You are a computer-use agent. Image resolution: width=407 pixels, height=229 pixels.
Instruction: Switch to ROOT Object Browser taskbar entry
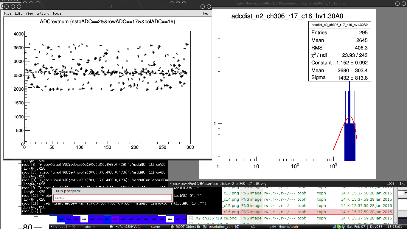point(185,227)
